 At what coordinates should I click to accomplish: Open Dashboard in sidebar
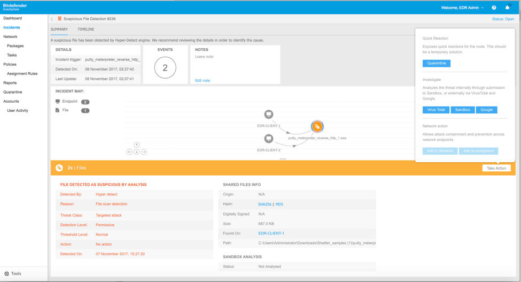13,18
